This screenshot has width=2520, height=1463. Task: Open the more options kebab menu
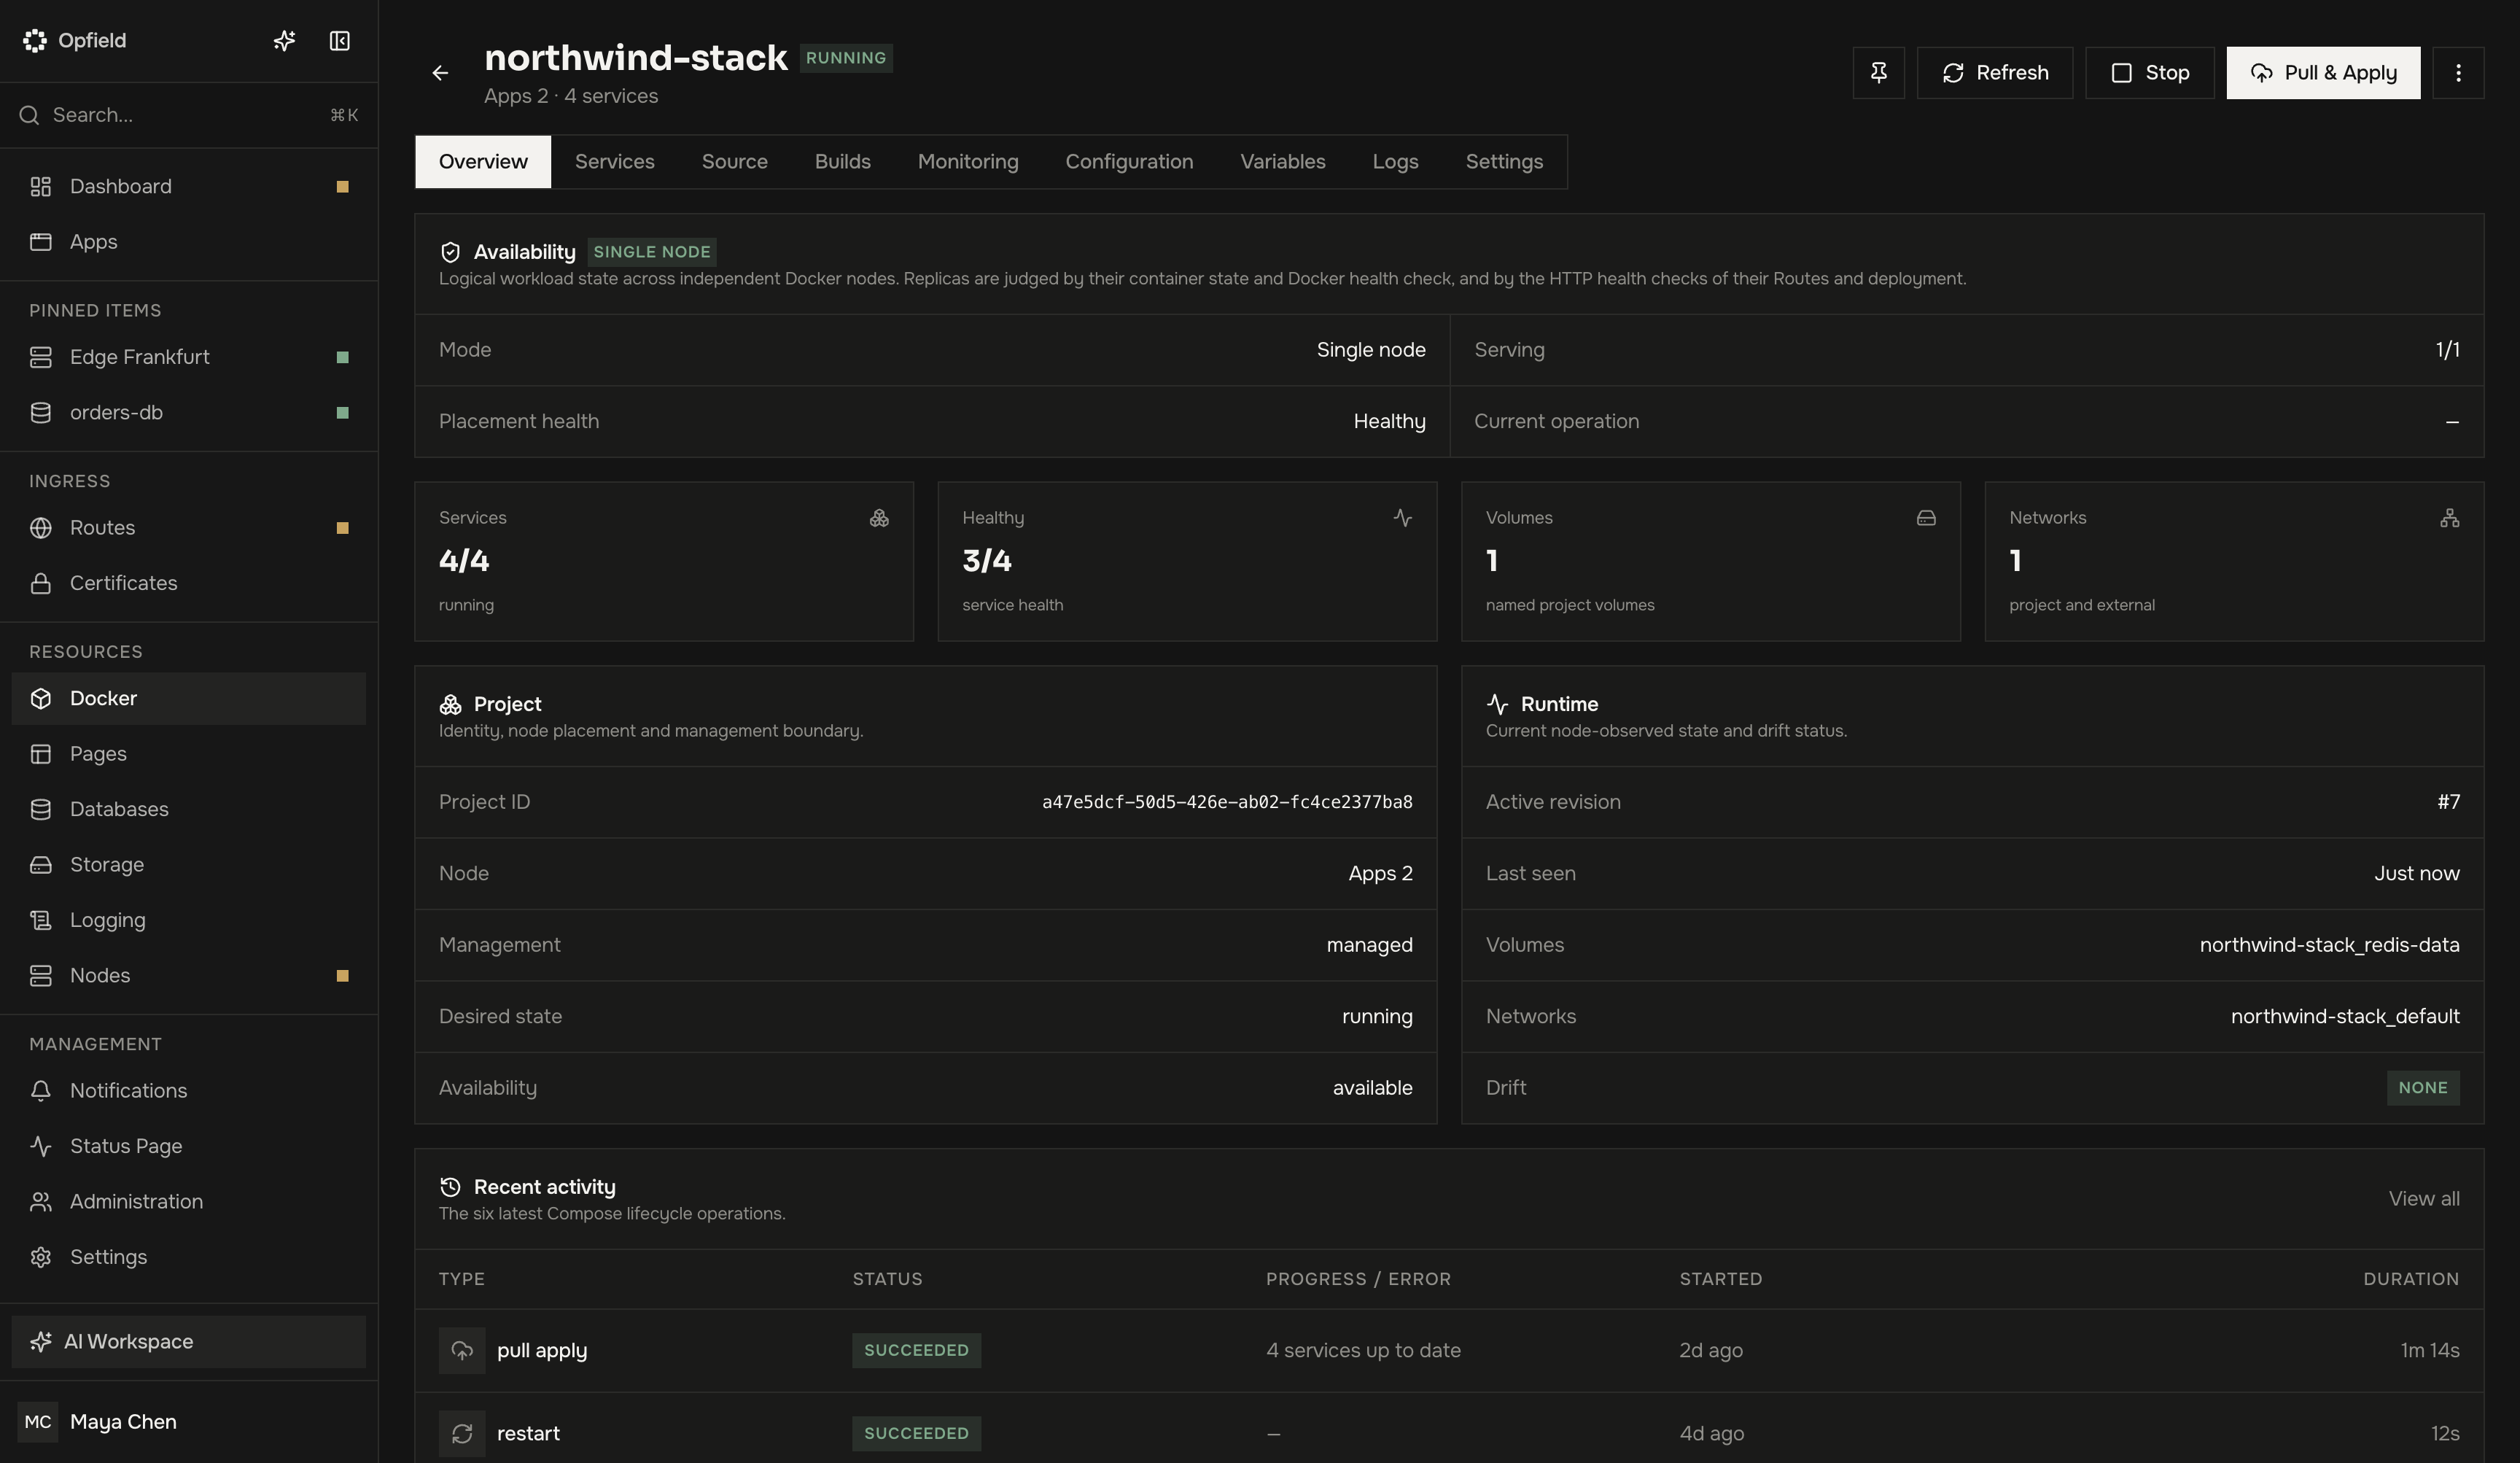(x=2458, y=73)
